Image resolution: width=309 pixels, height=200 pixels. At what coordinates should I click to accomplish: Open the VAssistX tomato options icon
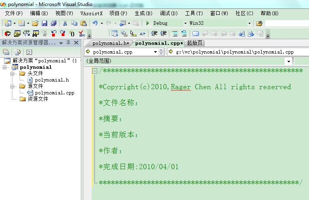[8, 34]
